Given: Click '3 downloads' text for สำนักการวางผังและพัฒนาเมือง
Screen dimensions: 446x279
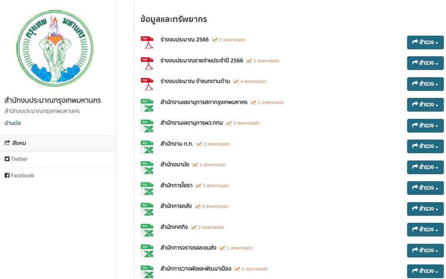Looking at the screenshot, I should coord(254,269).
